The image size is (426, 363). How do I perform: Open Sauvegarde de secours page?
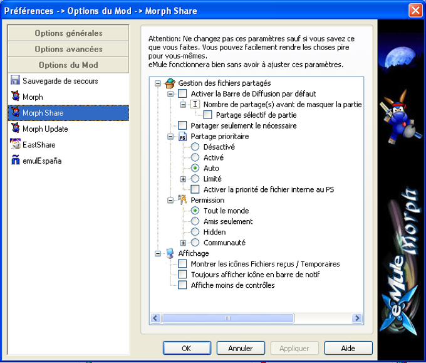click(68, 81)
